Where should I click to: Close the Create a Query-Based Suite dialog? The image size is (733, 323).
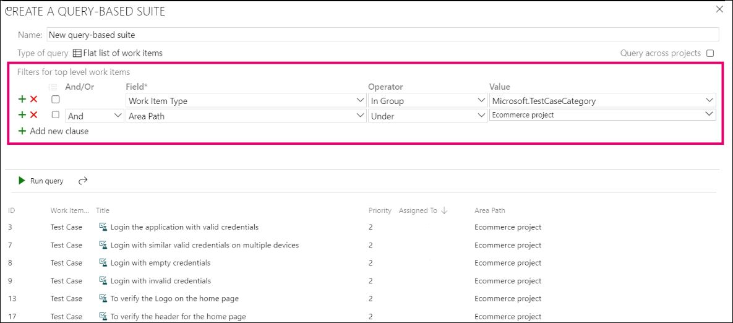pyautogui.click(x=719, y=9)
